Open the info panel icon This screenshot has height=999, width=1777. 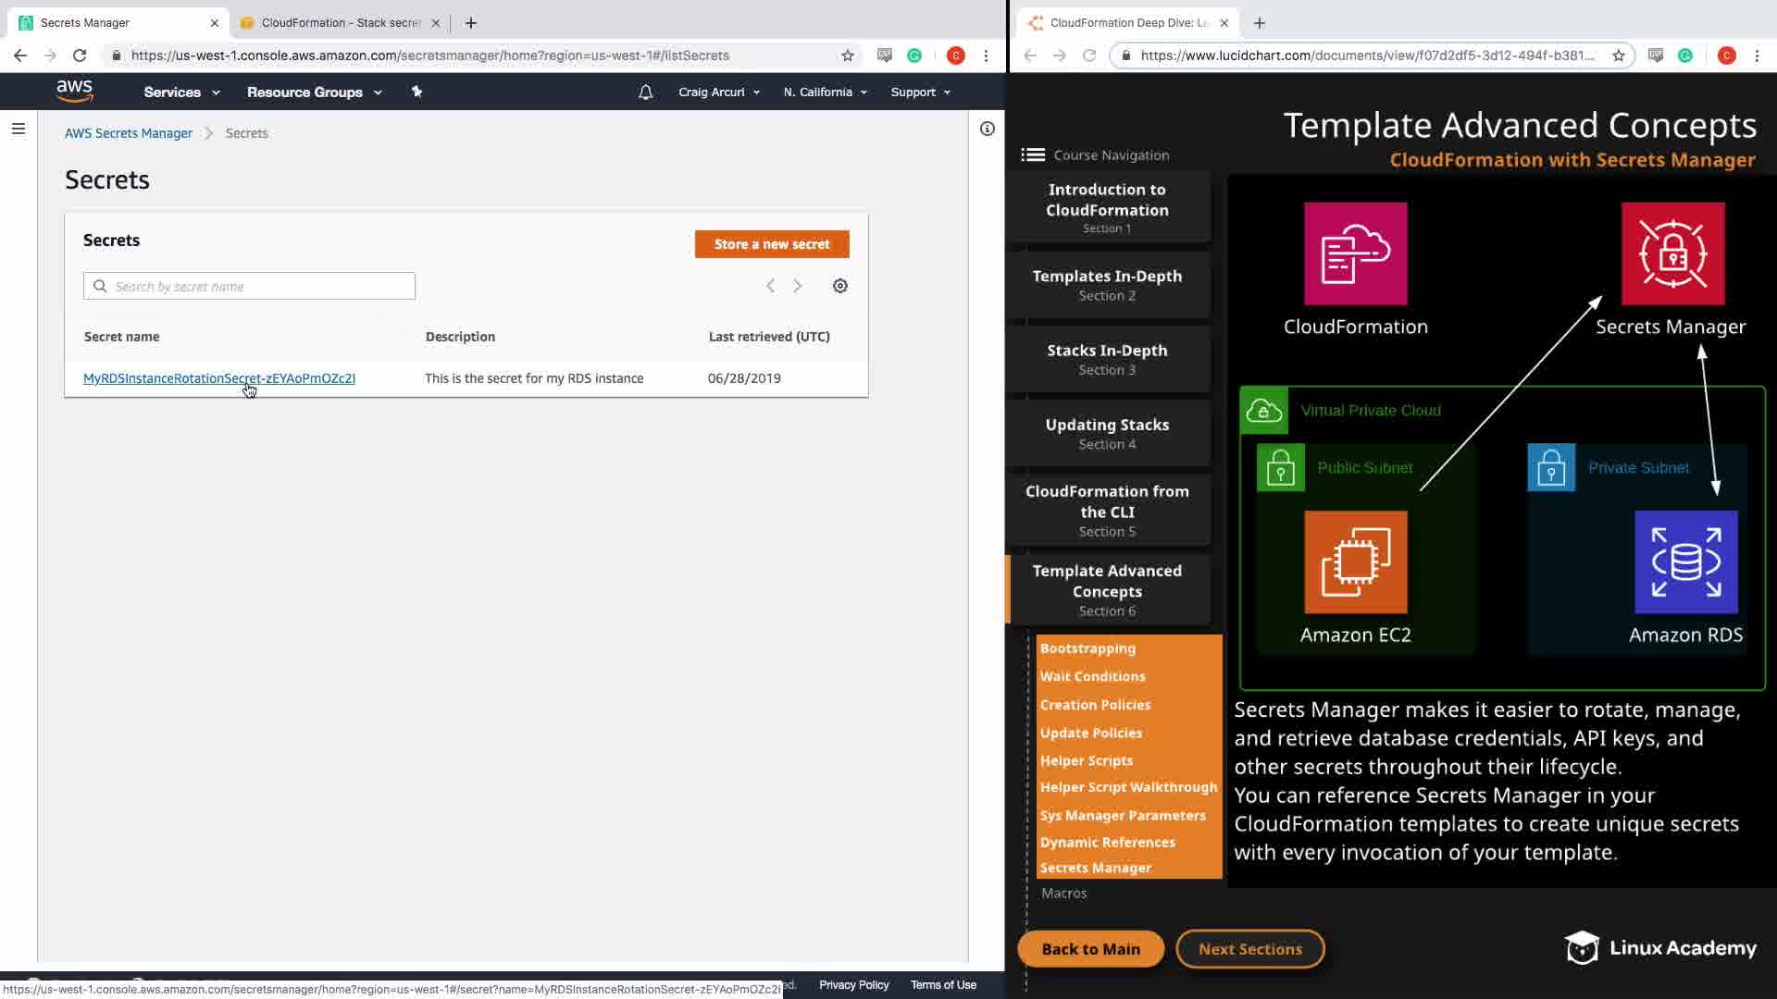tap(987, 129)
